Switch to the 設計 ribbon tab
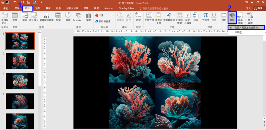 pyautogui.click(x=38, y=8)
